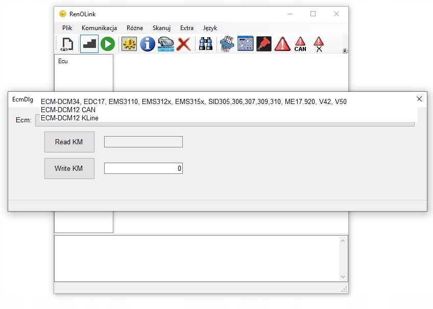Click the log scrollbar up arrow
The width and height of the screenshot is (433, 309).
pyautogui.click(x=343, y=241)
